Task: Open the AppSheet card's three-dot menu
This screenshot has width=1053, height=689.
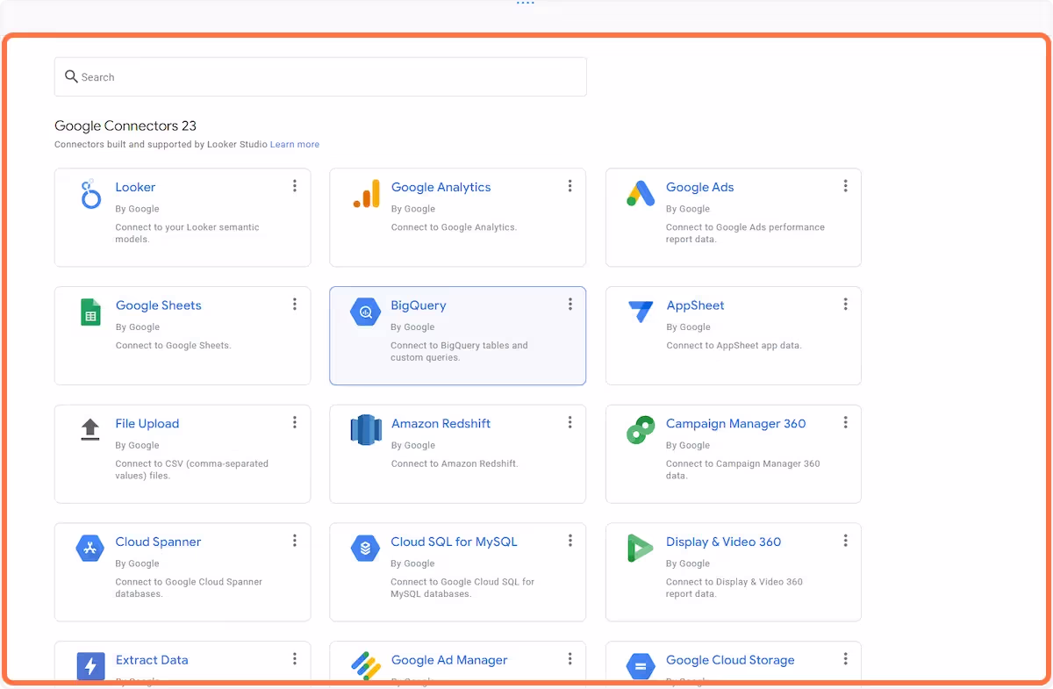Action: [x=845, y=305]
